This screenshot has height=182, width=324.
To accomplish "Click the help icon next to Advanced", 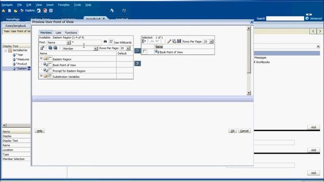I will (307, 18).
